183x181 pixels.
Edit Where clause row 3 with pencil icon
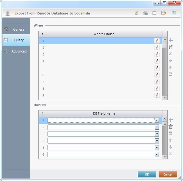[x=157, y=54]
